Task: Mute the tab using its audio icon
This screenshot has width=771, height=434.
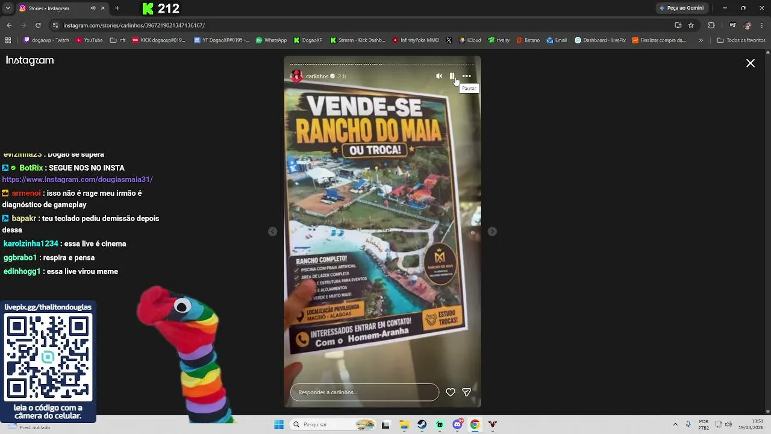Action: (93, 8)
